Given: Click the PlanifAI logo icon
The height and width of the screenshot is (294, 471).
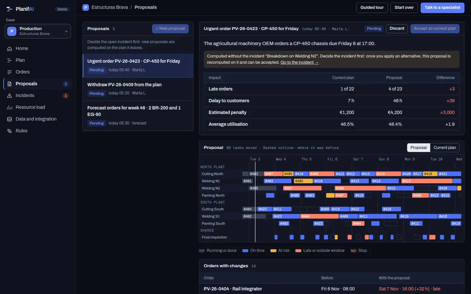Looking at the screenshot, I should 9,9.
